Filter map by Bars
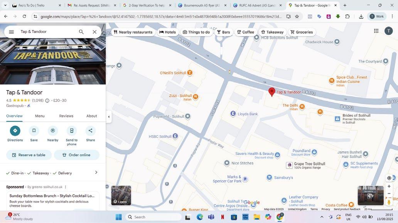This screenshot has height=223, width=398. click(x=224, y=32)
